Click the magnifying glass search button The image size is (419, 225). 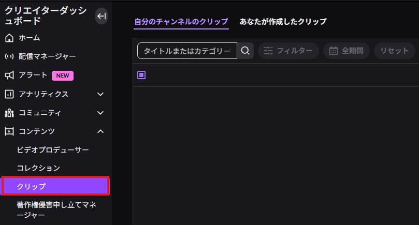[246, 51]
